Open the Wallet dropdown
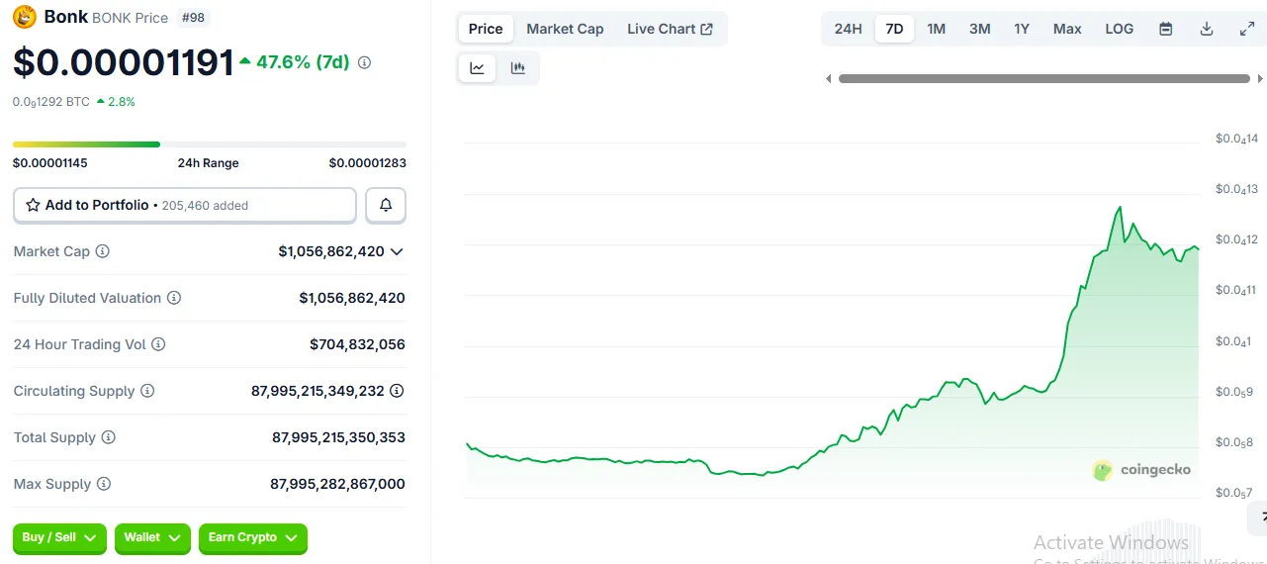 [x=152, y=537]
